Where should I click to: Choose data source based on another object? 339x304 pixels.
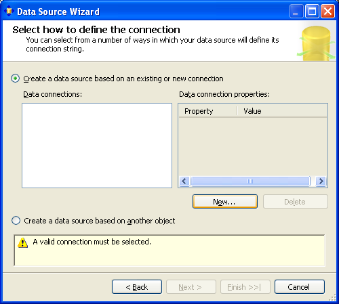16,221
